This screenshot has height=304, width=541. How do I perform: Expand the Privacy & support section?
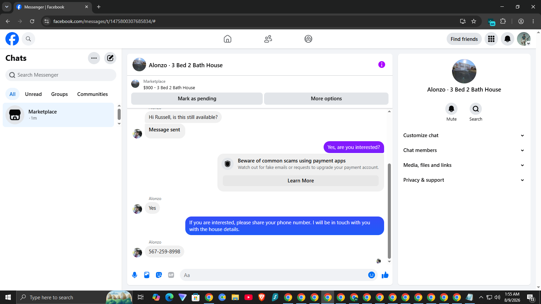tap(464, 180)
